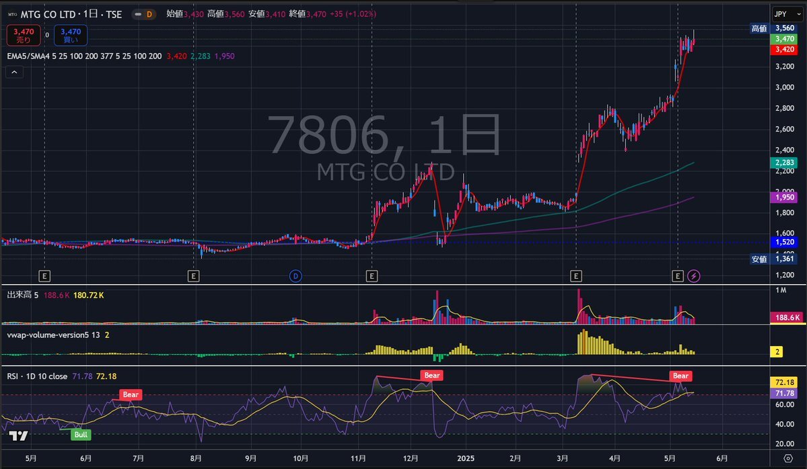Open chart settings via the hexagon icon
The width and height of the screenshot is (807, 469).
click(x=788, y=458)
